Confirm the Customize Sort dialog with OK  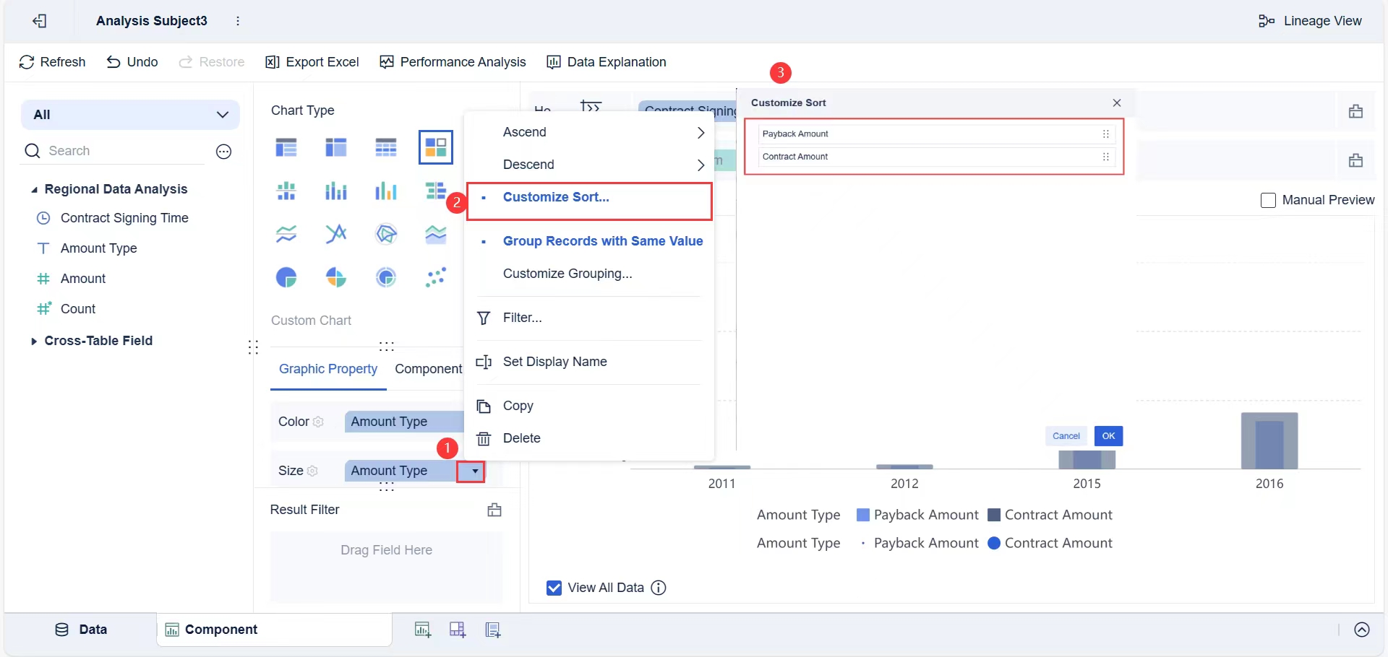[x=1108, y=436]
